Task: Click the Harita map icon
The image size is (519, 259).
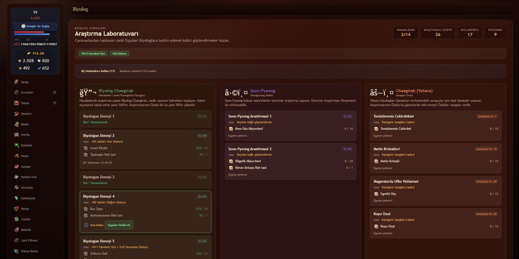Action: click(x=16, y=135)
